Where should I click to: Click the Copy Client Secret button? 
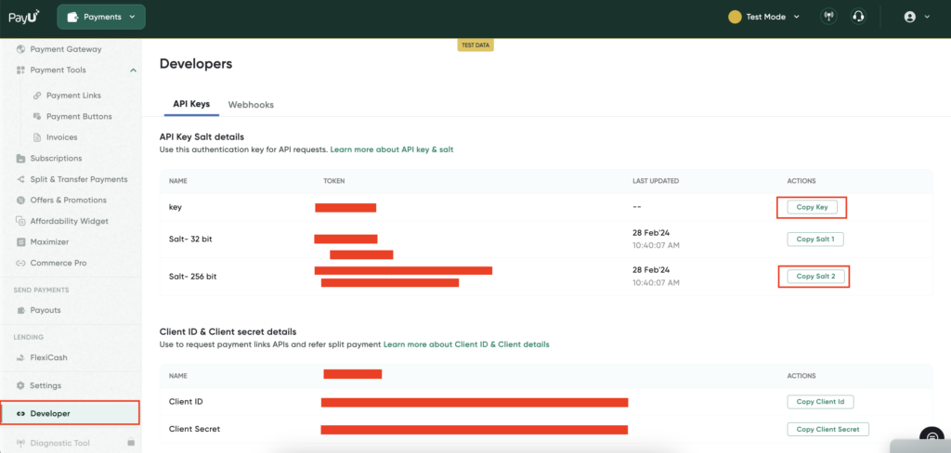[x=827, y=430]
